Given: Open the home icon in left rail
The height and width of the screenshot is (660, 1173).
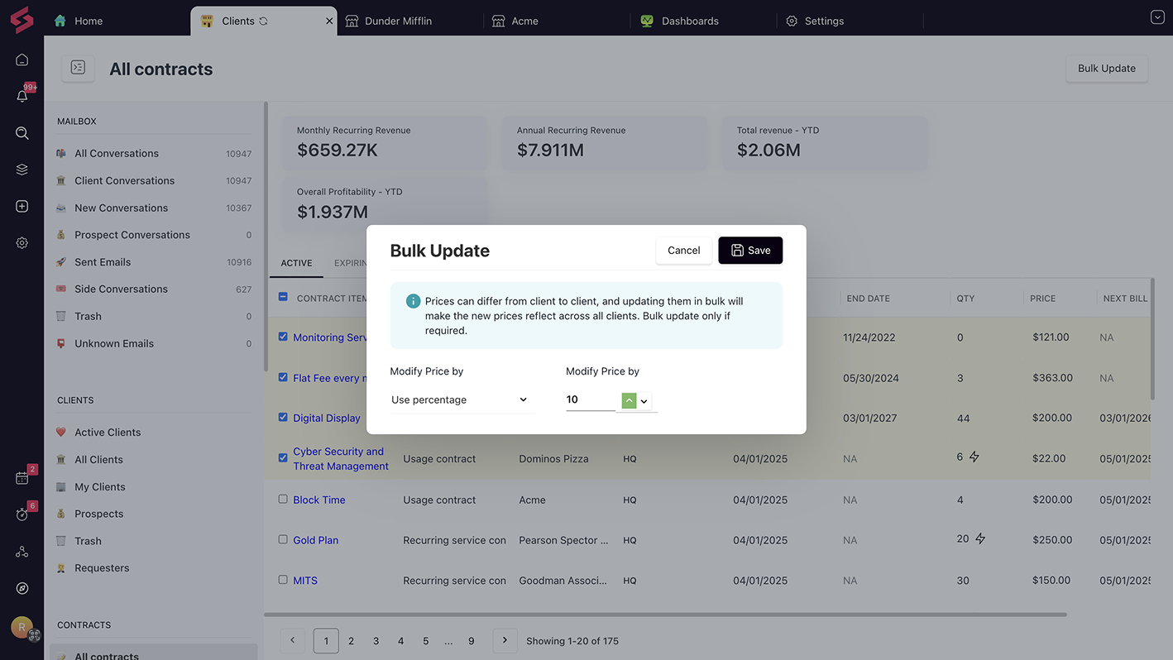Looking at the screenshot, I should [x=22, y=60].
